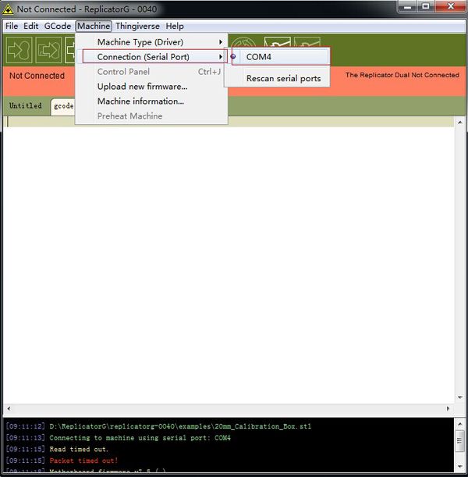Click console scrollbar up arrow
This screenshot has height=477, width=468.
459,424
